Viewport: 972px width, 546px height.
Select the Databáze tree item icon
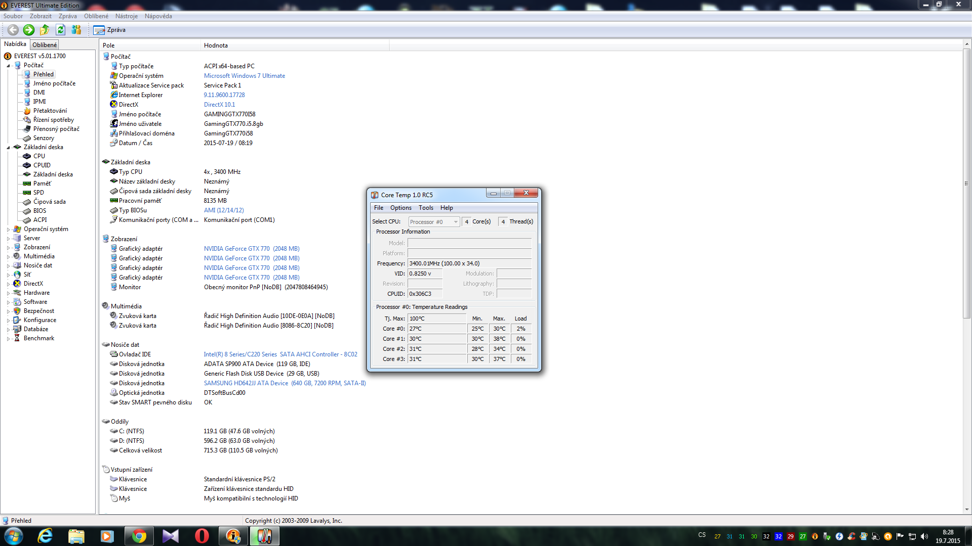[x=17, y=329]
